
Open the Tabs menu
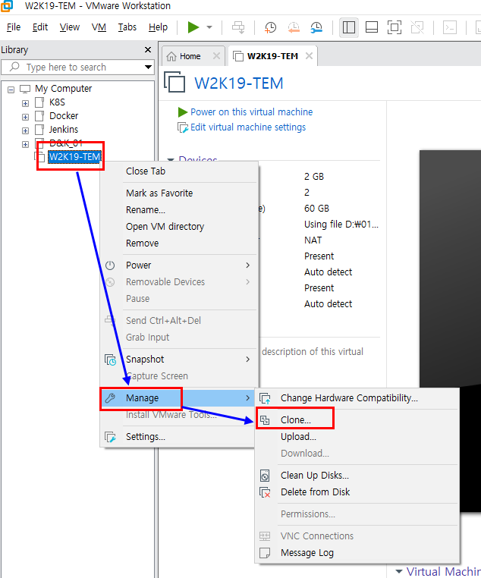click(127, 27)
